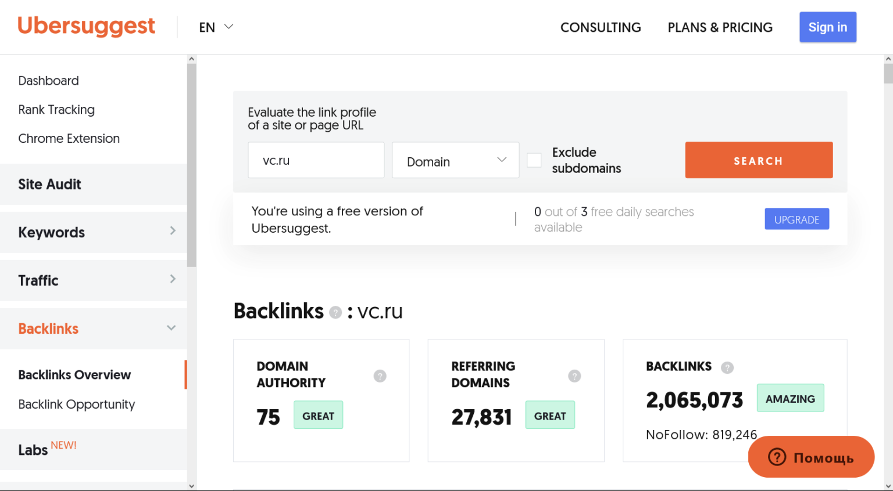Click help icon beside BACKLINKS card title

pyautogui.click(x=727, y=367)
